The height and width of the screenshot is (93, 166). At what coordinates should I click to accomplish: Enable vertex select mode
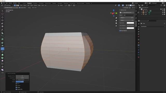coord(15,5)
